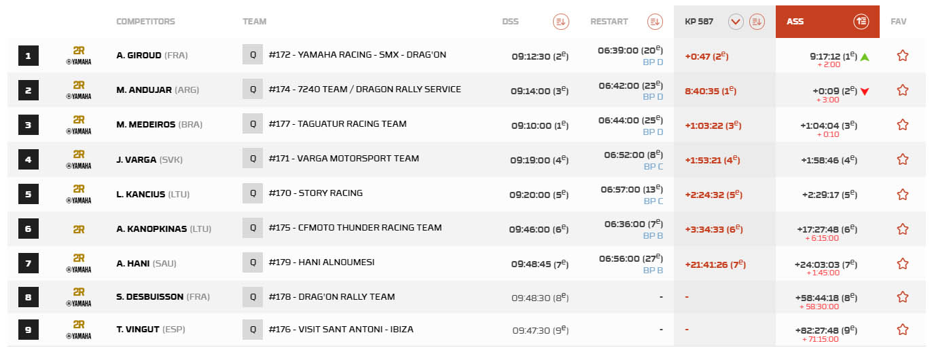Click 2R class logo beside A. Kanopkinas
The width and height of the screenshot is (932, 354).
pyautogui.click(x=79, y=229)
